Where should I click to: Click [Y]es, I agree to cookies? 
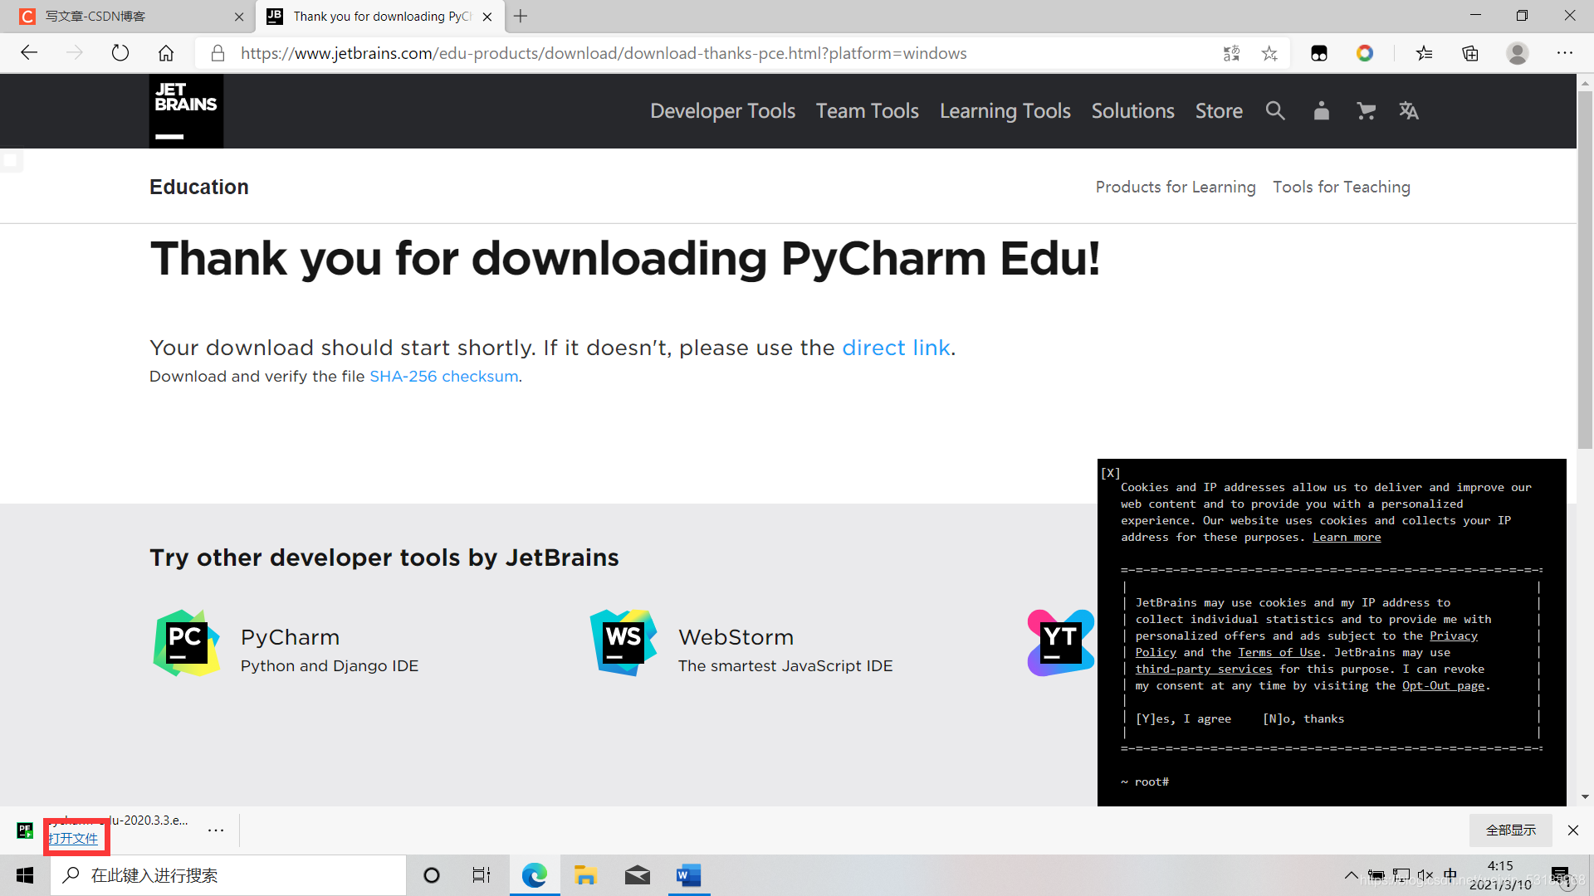(1183, 719)
